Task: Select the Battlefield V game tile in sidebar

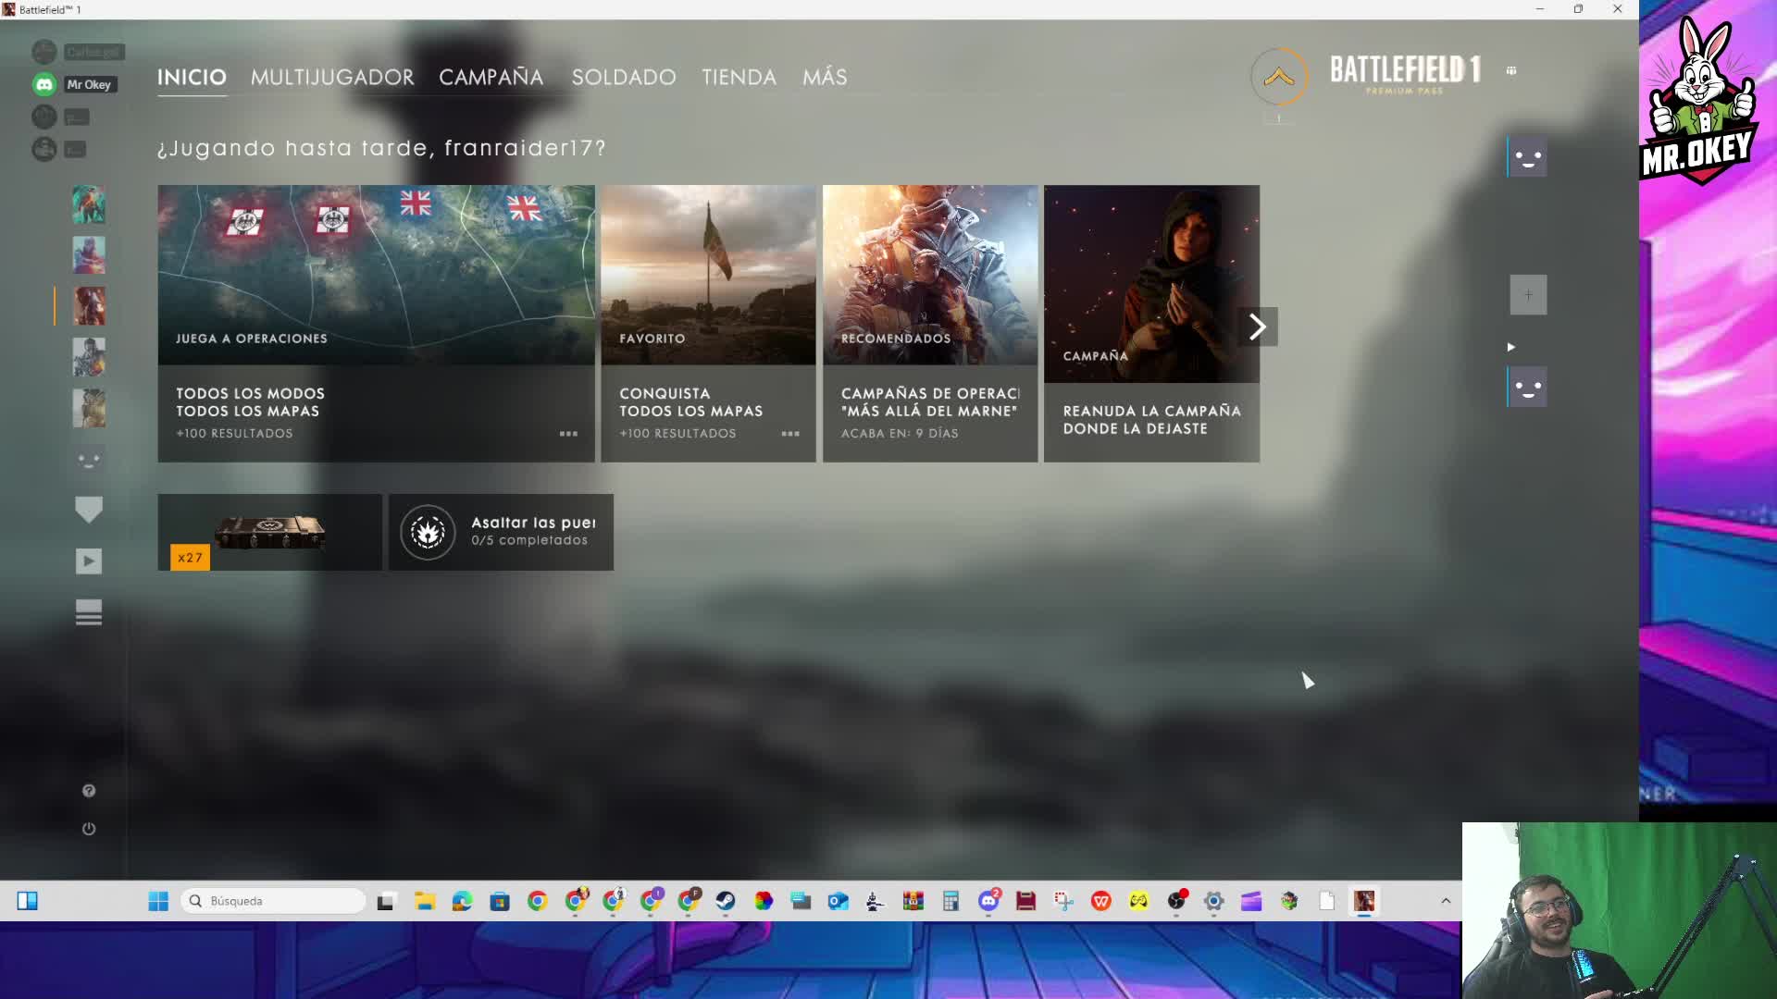Action: coord(89,255)
